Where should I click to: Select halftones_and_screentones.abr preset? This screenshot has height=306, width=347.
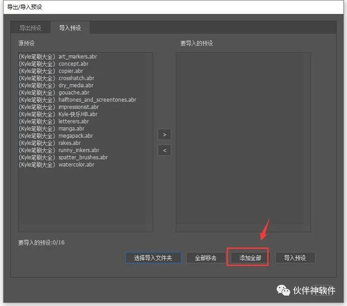[78, 100]
